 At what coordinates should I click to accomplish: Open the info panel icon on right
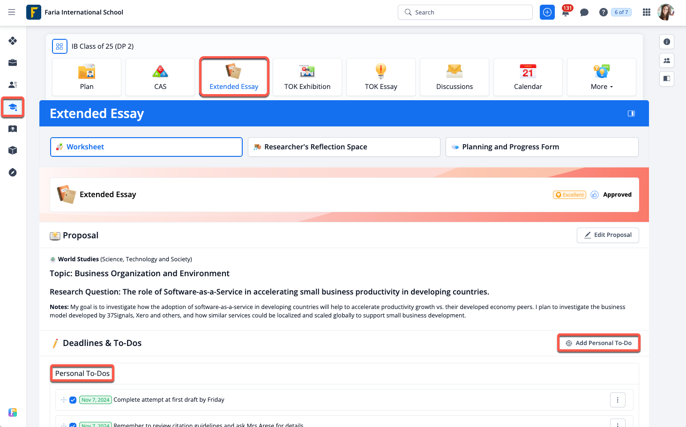tap(666, 42)
